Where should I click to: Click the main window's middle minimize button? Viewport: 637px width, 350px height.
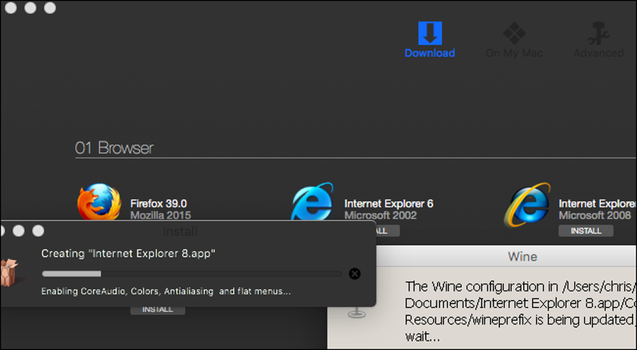[31, 8]
